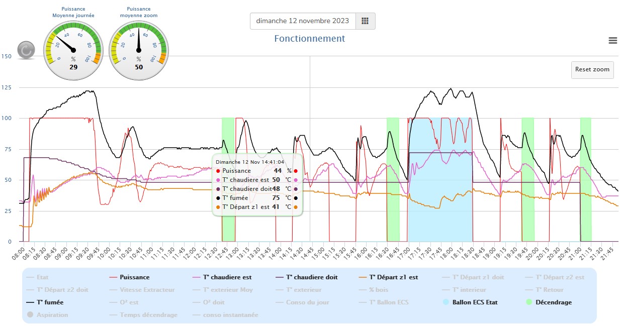Viewport: 623px width, 326px height.
Task: Click the Puissance moyenne zoom gauge
Action: [139, 50]
